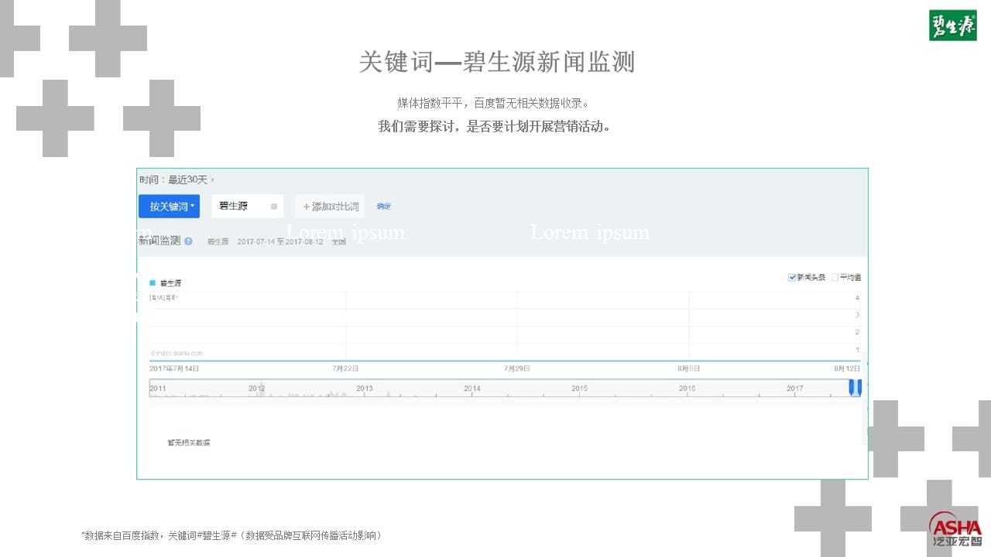Click the 数据来自百度指数 footnote text
991x557 pixels.
231,535
